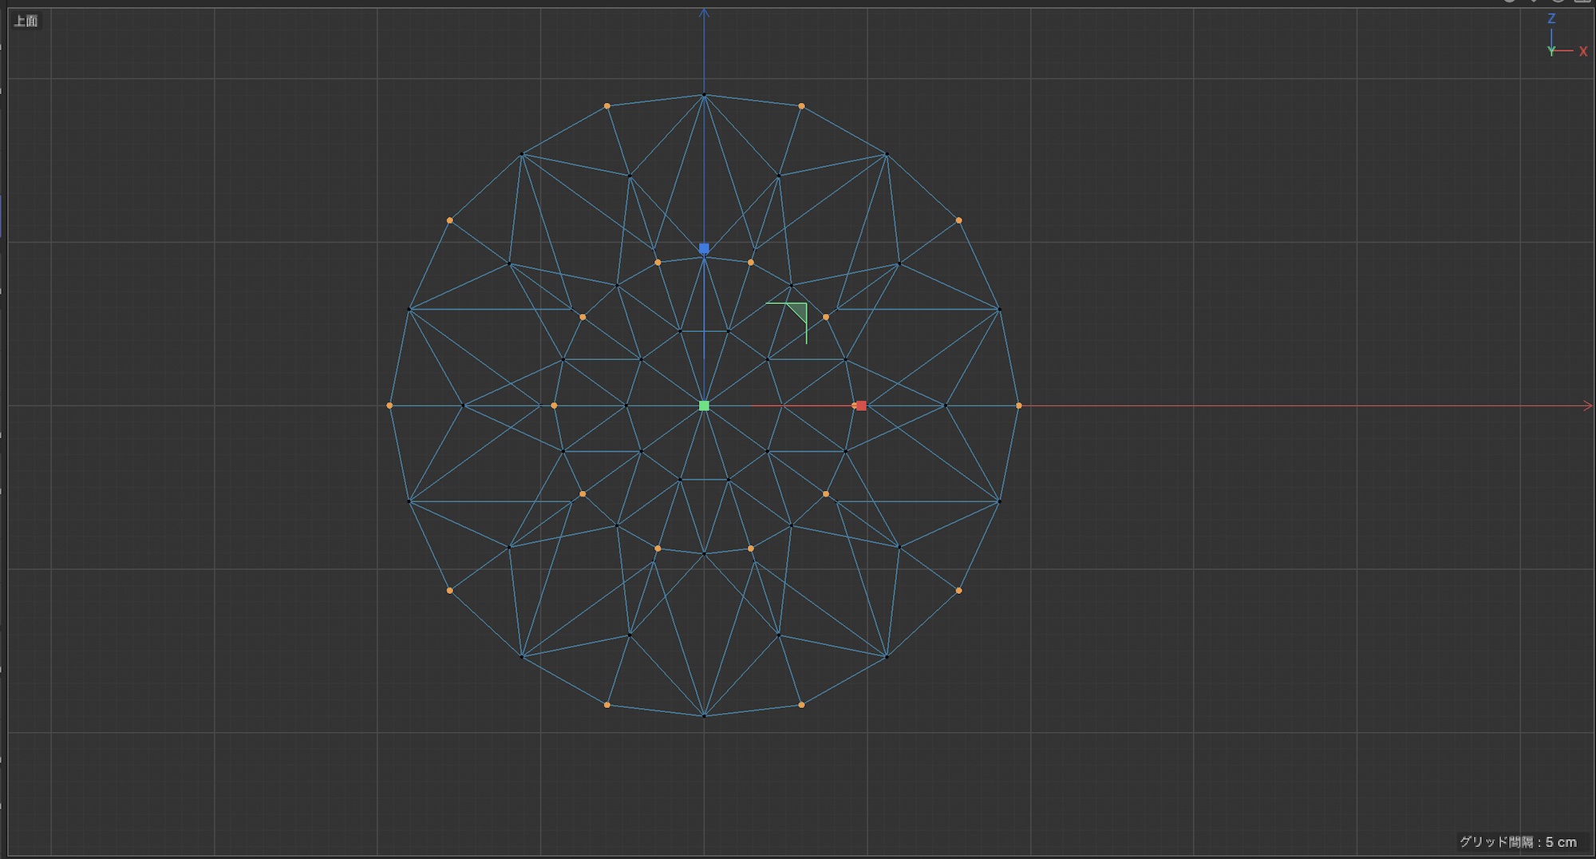The image size is (1596, 859).
Task: Click the green Y letter in orientation gizmo
Action: [1551, 52]
